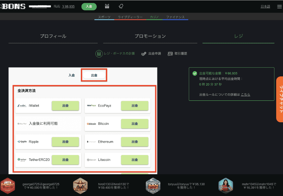Click the Wild West game badge icon
Image resolution: width=283 pixels, height=196 pixels.
point(80,186)
